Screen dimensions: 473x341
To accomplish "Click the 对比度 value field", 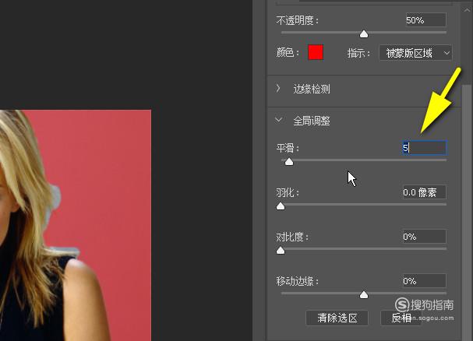I will tap(424, 237).
